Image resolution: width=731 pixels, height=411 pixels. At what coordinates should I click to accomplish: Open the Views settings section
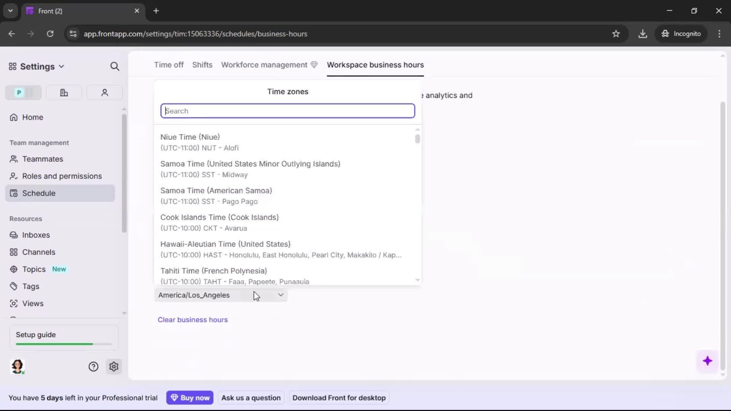(33, 303)
